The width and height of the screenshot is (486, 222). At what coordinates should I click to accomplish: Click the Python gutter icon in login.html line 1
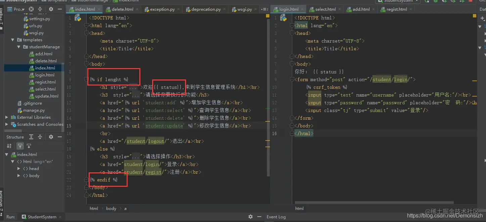tap(283, 18)
